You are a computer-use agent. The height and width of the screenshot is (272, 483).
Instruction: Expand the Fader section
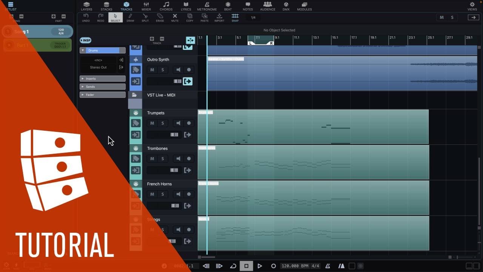[x=103, y=95]
